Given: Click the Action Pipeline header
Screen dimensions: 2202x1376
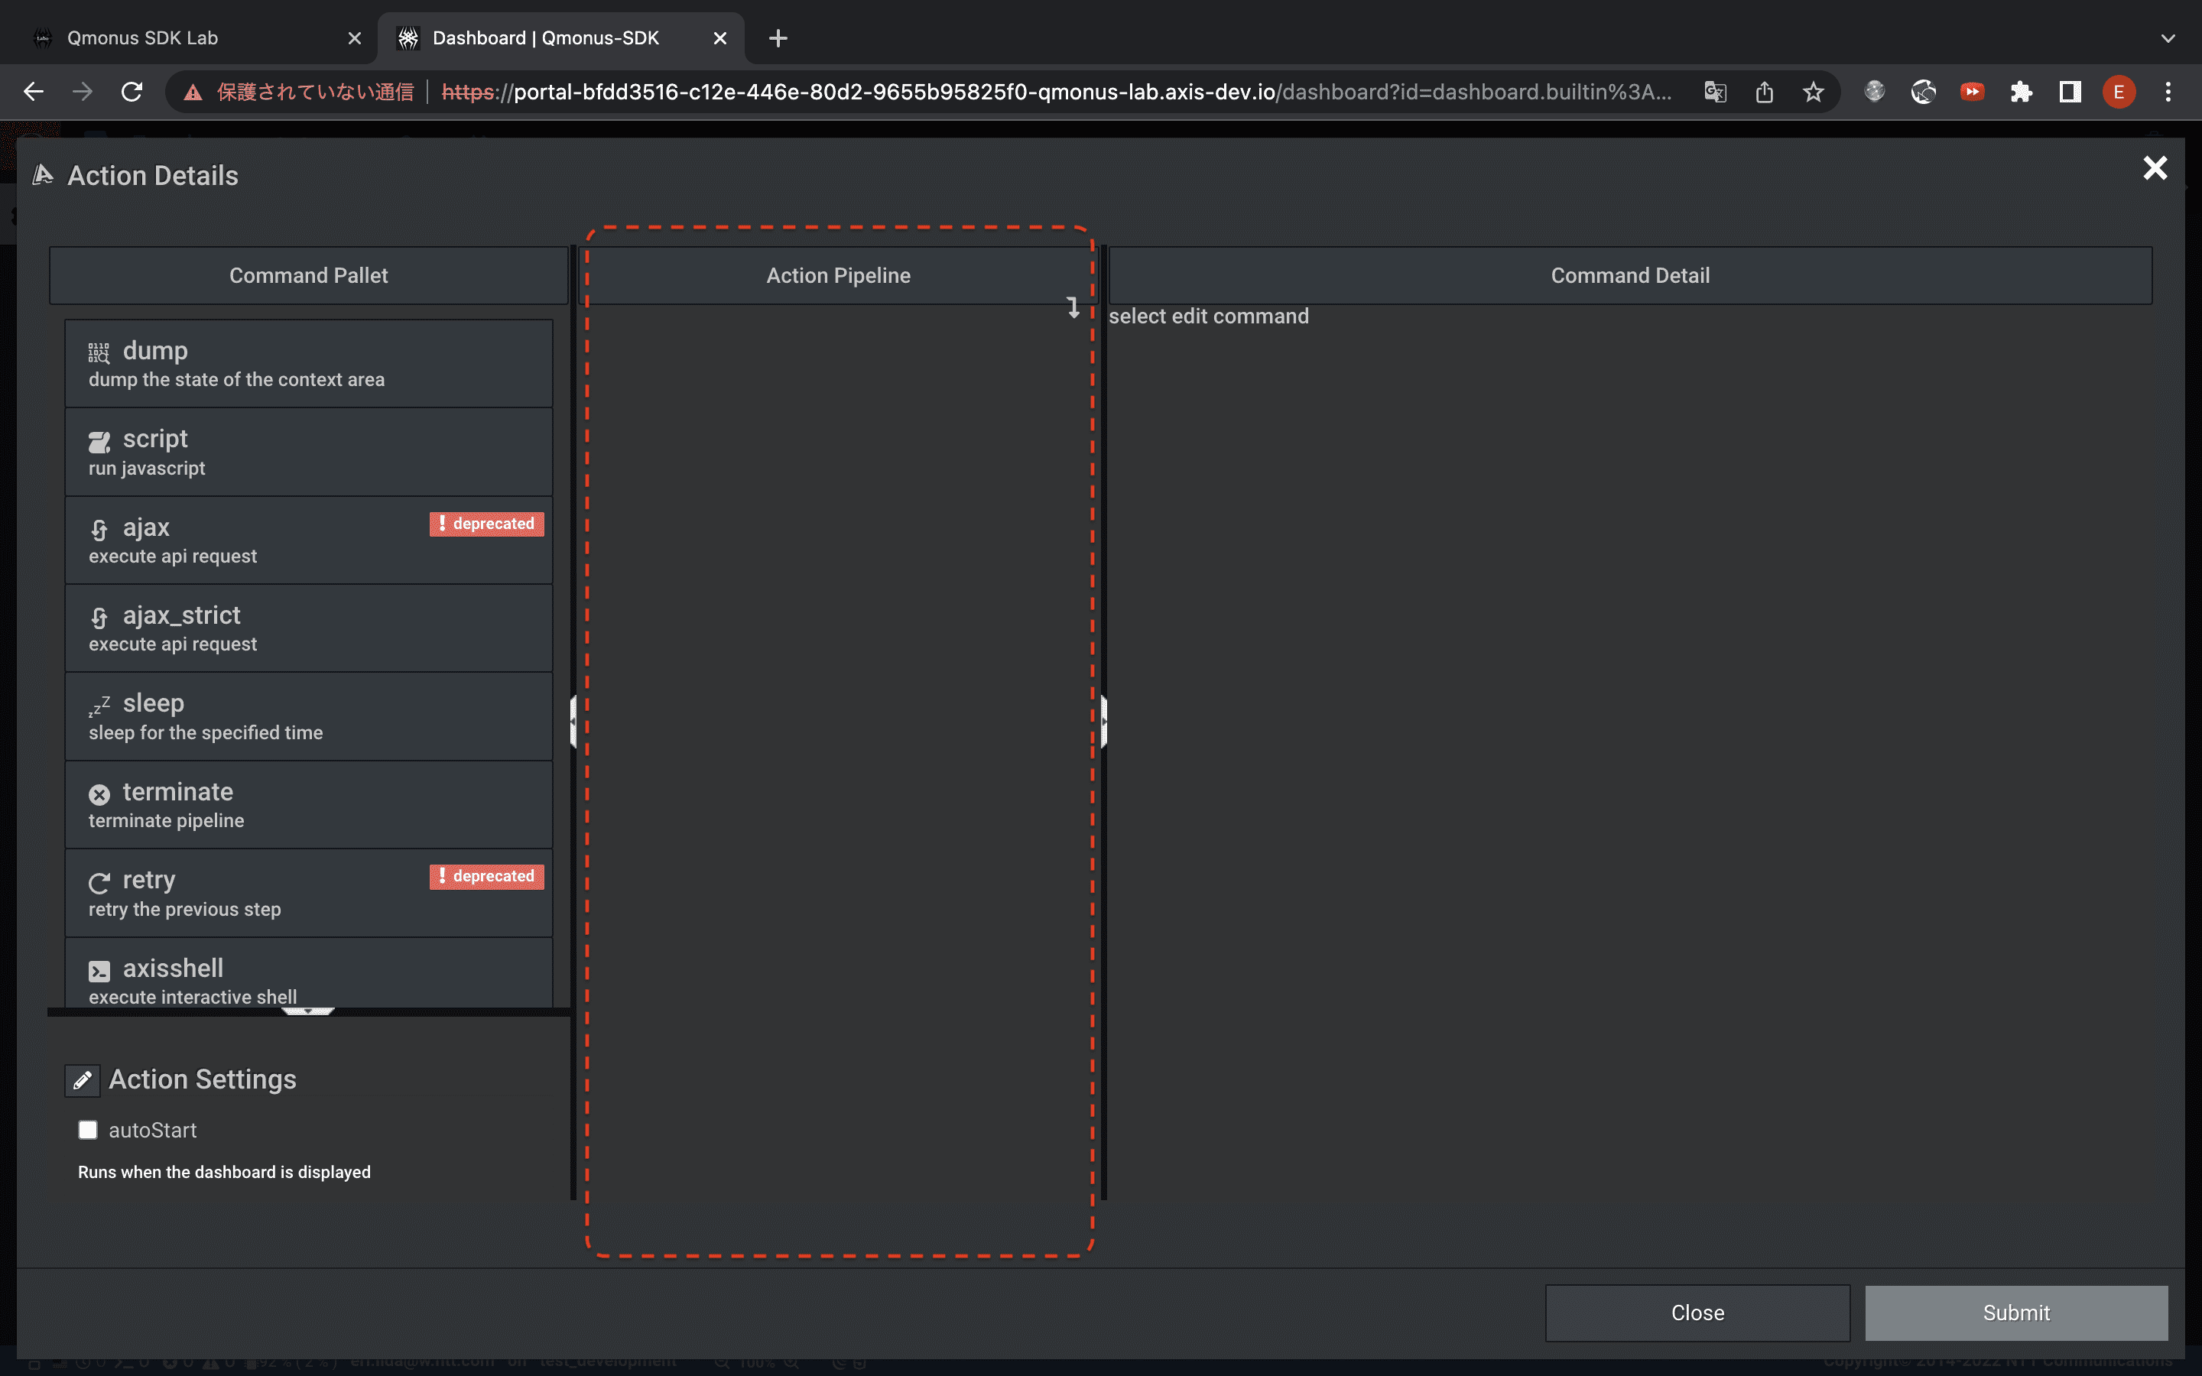Looking at the screenshot, I should (x=838, y=276).
